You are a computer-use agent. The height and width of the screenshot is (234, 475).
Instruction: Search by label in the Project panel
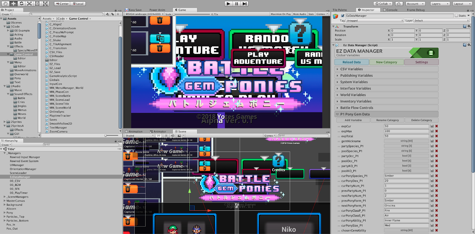point(113,14)
